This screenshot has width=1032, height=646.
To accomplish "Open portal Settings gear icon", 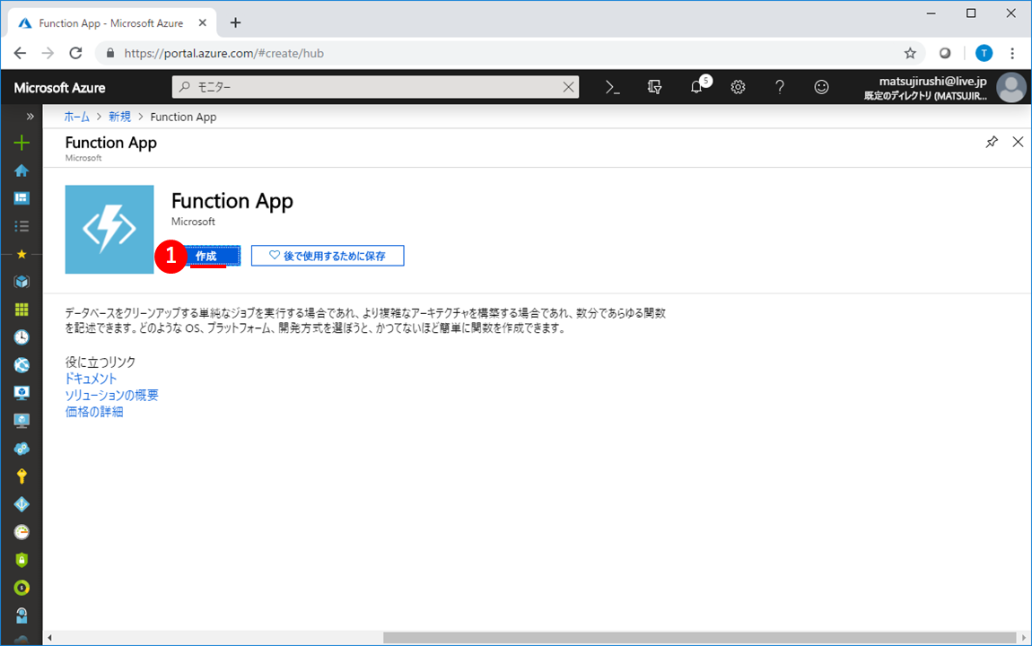I will point(738,87).
